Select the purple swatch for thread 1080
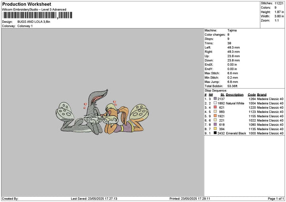The height and width of the screenshot is (202, 286). click(x=215, y=124)
